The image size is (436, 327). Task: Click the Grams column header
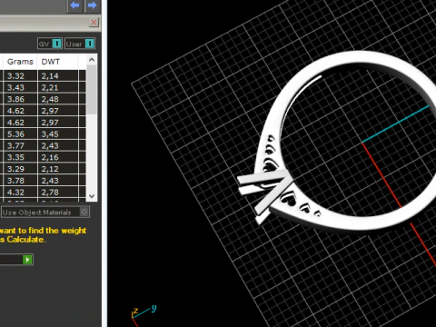point(20,62)
